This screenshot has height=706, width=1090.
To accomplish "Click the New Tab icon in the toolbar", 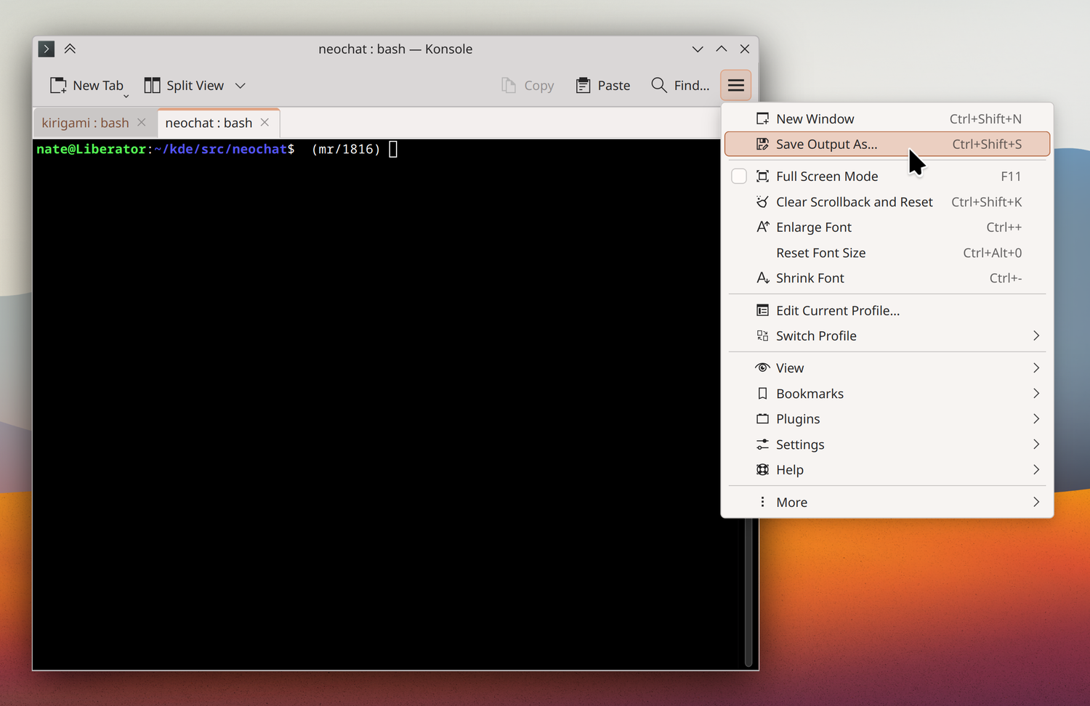I will click(x=58, y=86).
